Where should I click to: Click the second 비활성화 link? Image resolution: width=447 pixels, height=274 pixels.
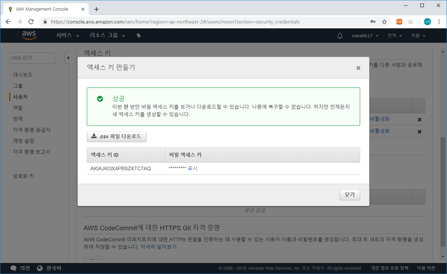pyautogui.click(x=380, y=131)
